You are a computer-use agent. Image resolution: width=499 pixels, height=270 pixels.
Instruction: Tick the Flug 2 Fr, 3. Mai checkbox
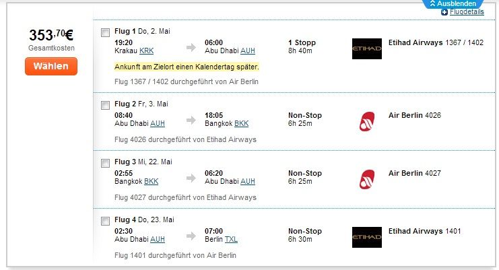pyautogui.click(x=105, y=105)
